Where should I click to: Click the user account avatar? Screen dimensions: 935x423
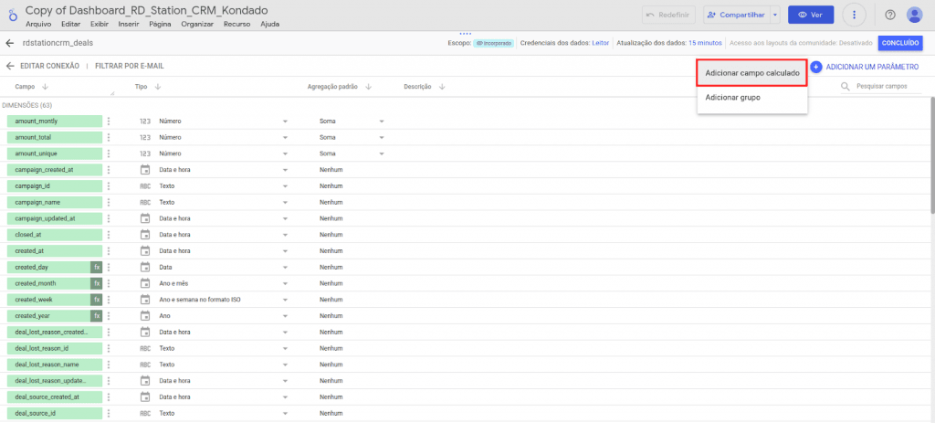coord(914,15)
